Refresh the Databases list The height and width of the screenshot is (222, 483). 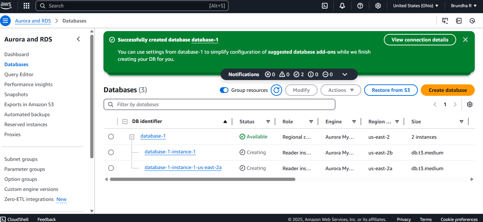pyautogui.click(x=276, y=90)
